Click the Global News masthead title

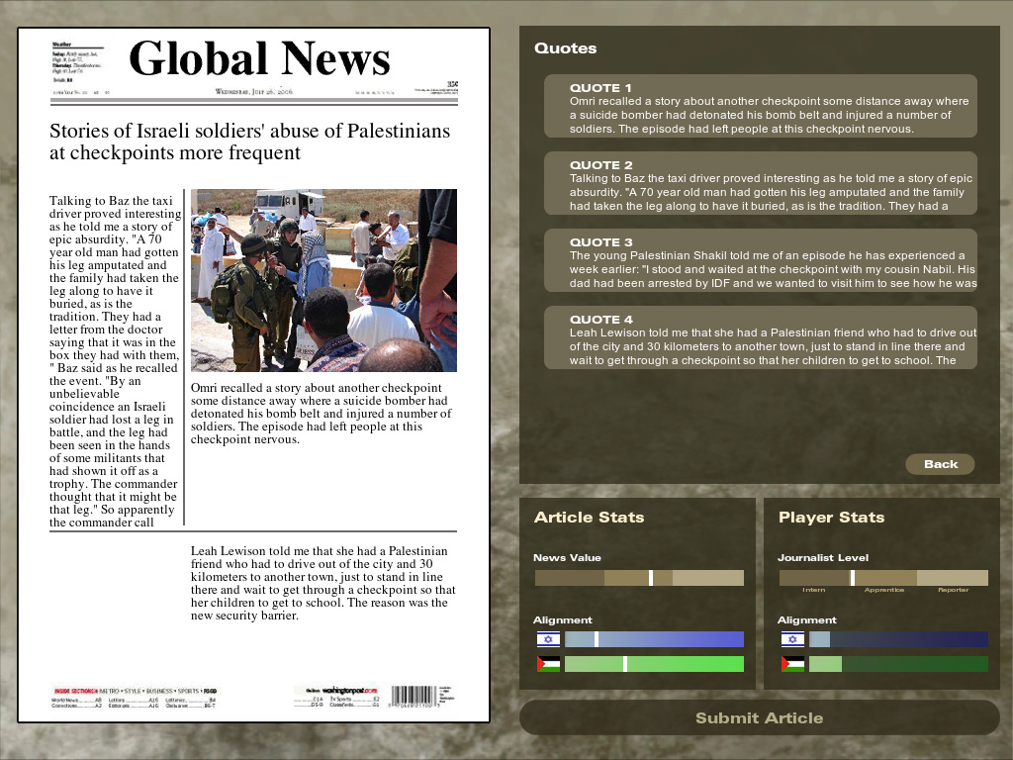pos(259,59)
